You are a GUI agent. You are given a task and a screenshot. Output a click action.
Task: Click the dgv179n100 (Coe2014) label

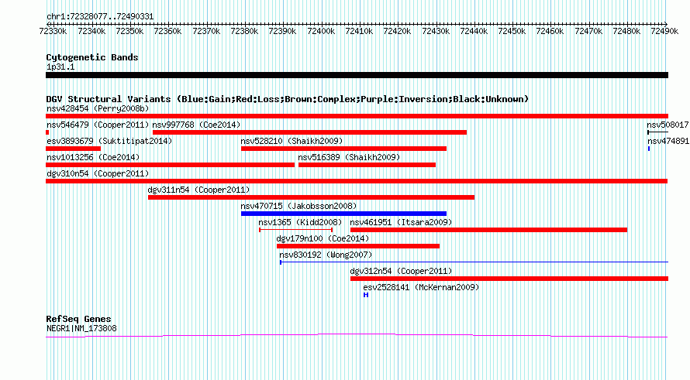click(x=323, y=238)
